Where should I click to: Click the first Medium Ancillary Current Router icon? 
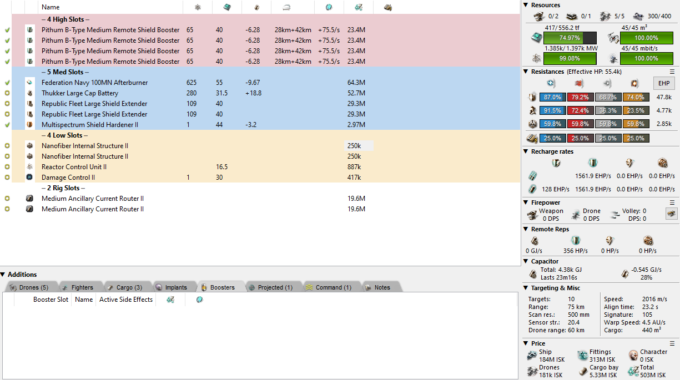pyautogui.click(x=29, y=199)
